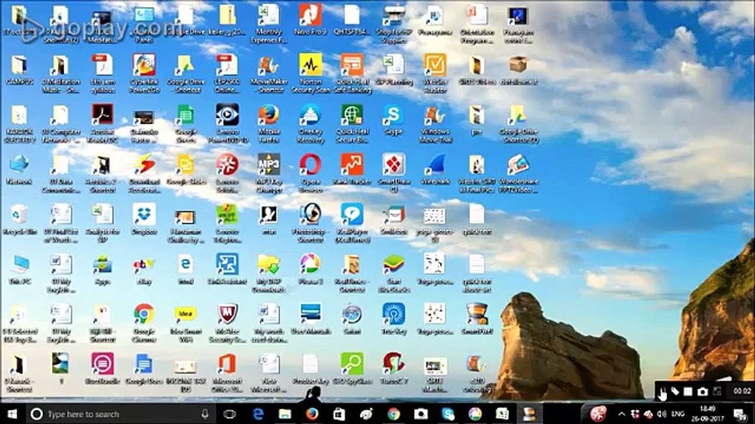Click the Photoshop shortcut on the desktop
The image size is (755, 424).
(310, 223)
